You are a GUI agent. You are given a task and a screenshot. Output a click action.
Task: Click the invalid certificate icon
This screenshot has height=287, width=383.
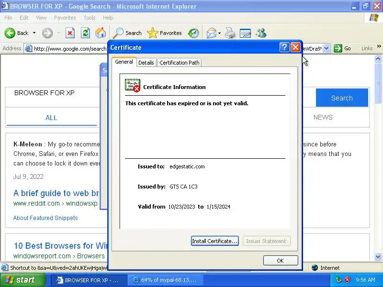(x=133, y=86)
